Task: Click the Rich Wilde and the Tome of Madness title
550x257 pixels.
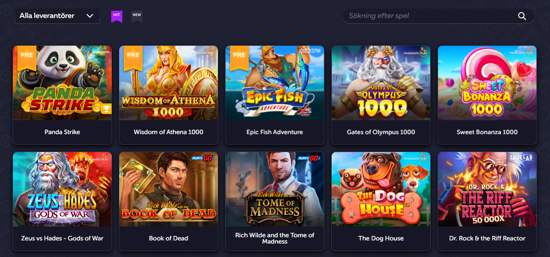Action: pos(275,238)
